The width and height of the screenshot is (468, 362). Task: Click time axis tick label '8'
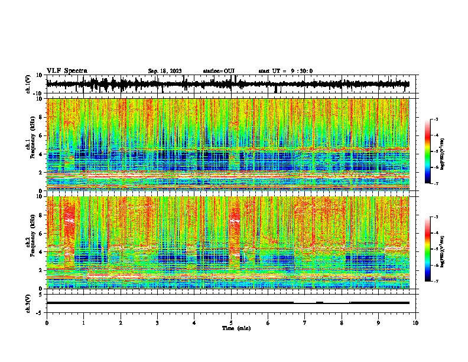[x=342, y=323]
